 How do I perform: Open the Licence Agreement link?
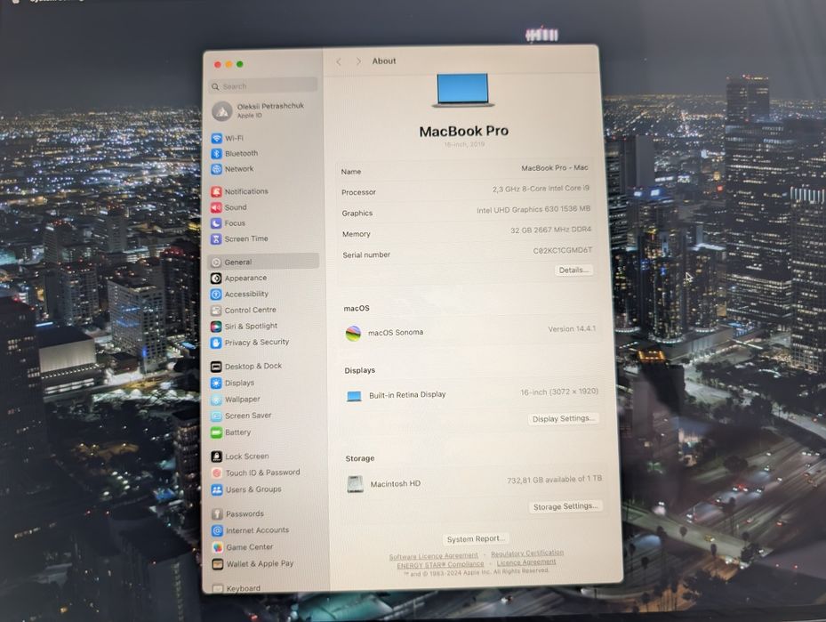coord(526,561)
